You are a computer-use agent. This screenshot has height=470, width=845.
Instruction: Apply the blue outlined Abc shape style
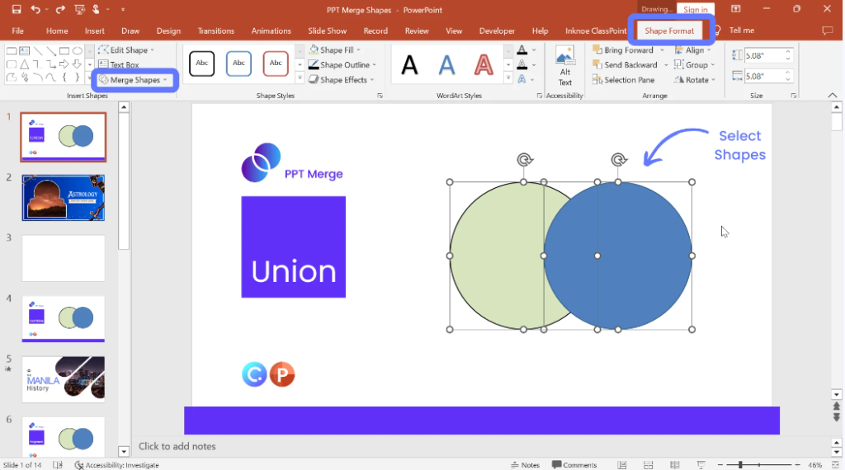point(238,63)
